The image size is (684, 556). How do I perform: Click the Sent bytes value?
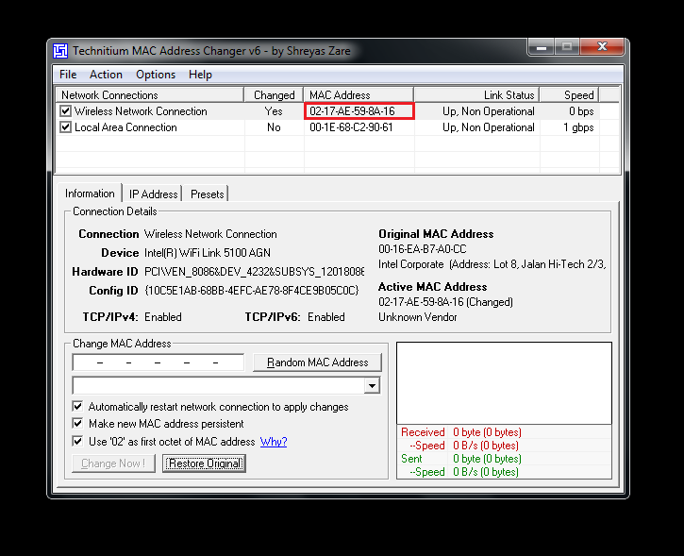pyautogui.click(x=487, y=459)
